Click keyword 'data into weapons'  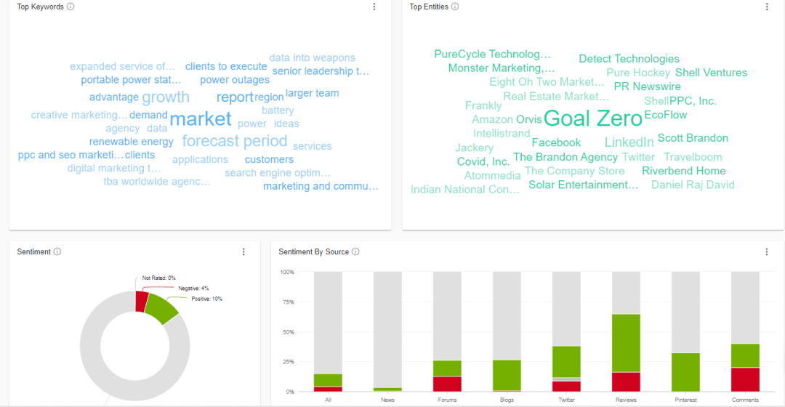click(312, 58)
